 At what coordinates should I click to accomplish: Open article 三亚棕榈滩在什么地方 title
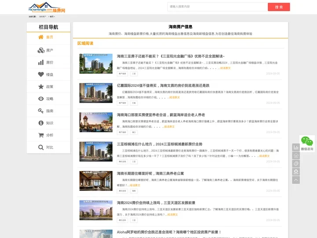pyautogui.click(x=159, y=144)
